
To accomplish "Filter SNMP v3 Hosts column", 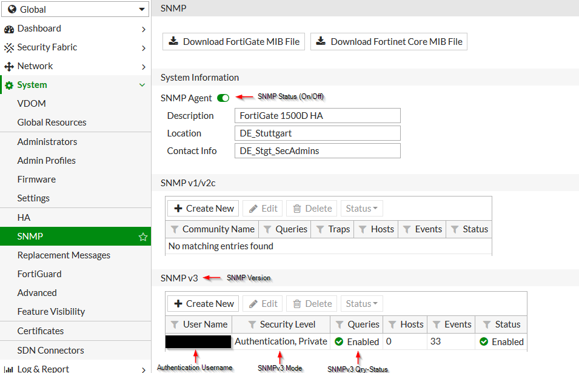I will [392, 324].
